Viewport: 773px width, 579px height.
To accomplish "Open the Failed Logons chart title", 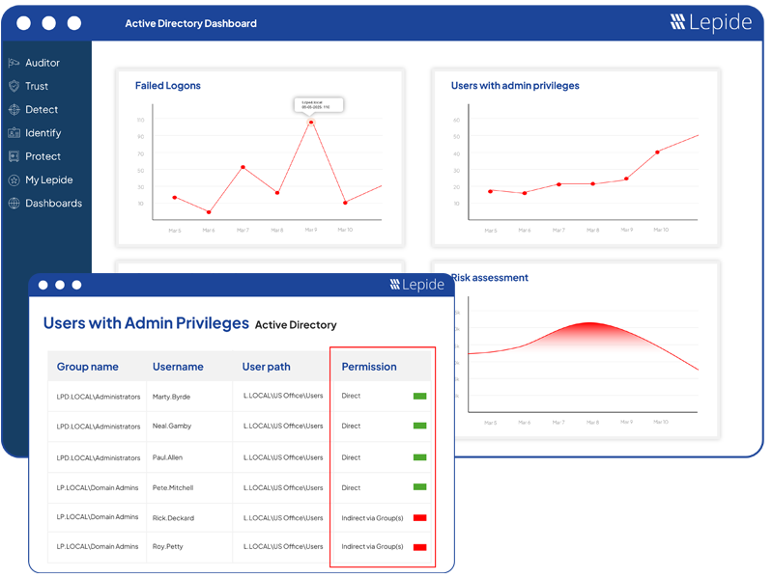I will 168,86.
